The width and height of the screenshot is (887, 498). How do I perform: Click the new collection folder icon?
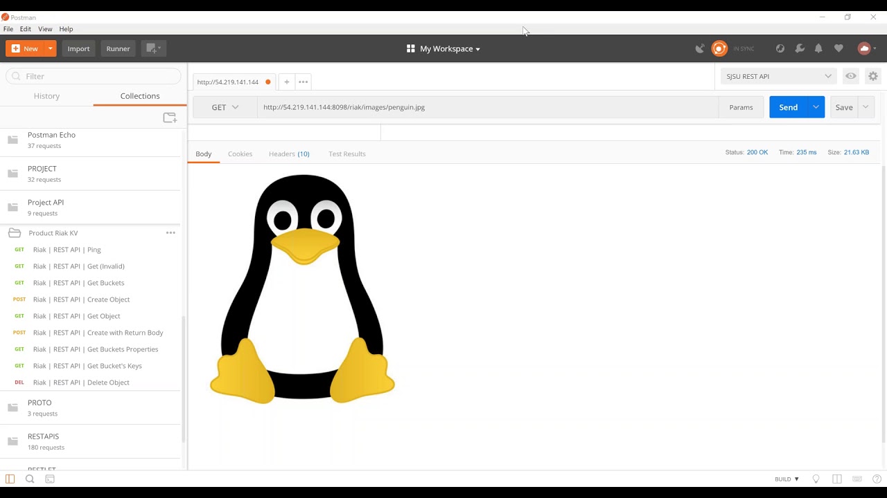[x=170, y=118]
